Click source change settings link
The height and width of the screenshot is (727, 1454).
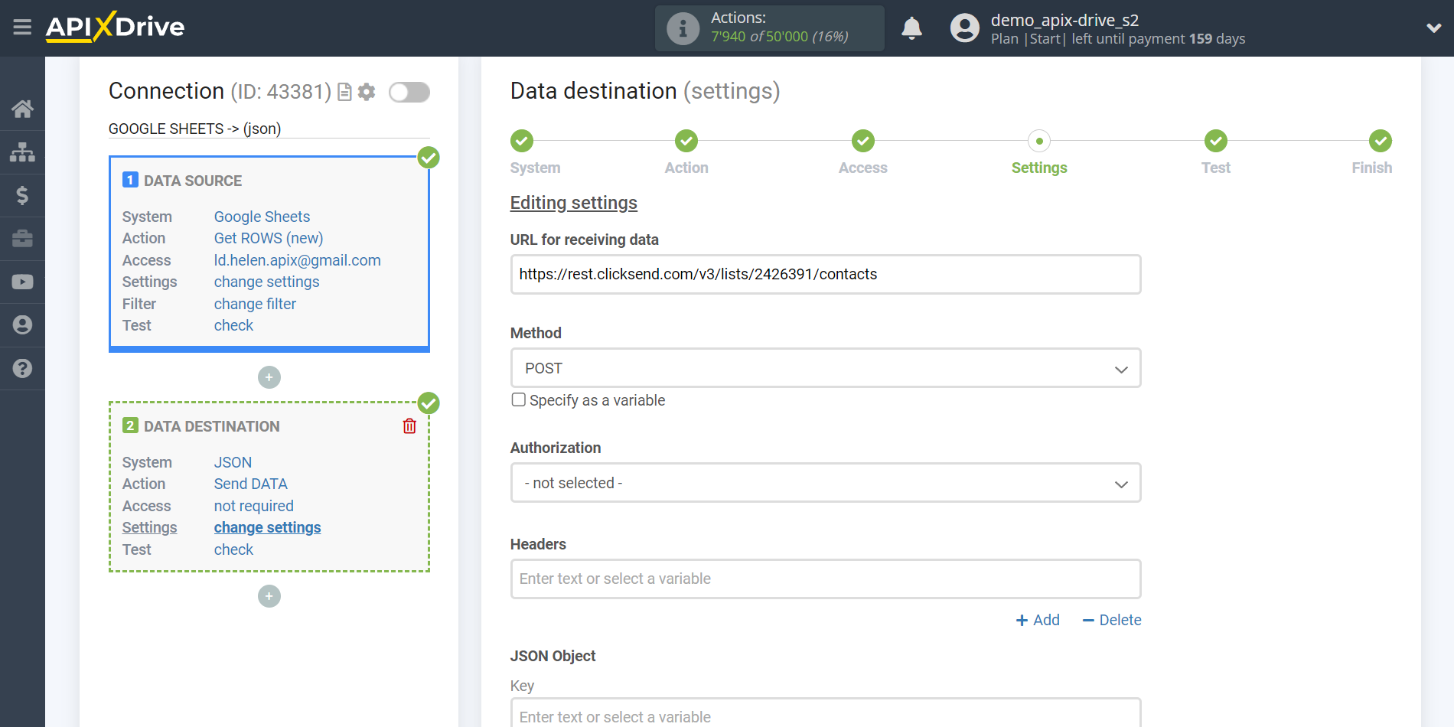[266, 282]
